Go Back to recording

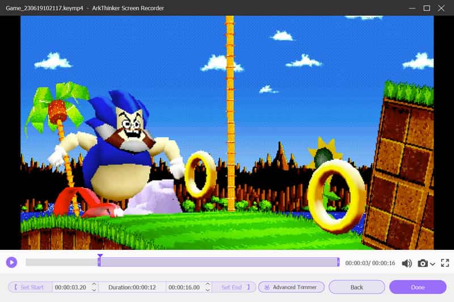pyautogui.click(x=357, y=287)
